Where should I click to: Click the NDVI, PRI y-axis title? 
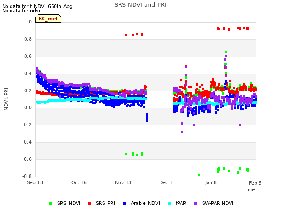coord(6,99)
